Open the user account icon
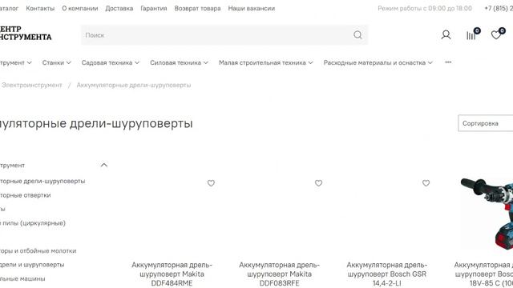 click(x=446, y=34)
